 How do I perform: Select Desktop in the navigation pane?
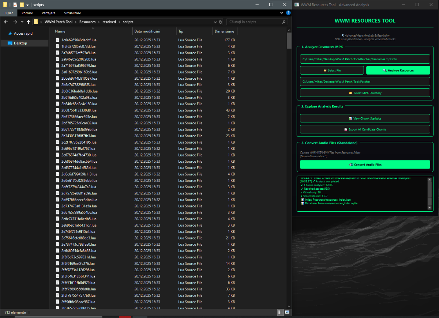(20, 43)
